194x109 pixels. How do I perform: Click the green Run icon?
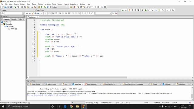42,7
